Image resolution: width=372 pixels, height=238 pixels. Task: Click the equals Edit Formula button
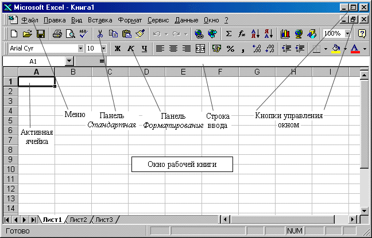tap(102, 61)
